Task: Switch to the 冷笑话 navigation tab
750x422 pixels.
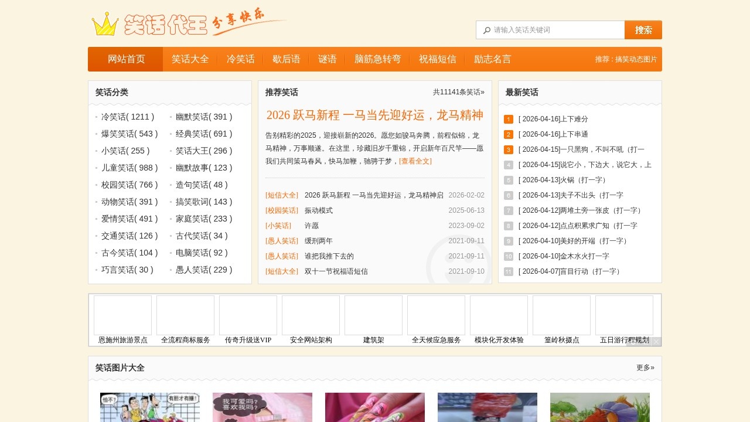Action: [x=240, y=59]
